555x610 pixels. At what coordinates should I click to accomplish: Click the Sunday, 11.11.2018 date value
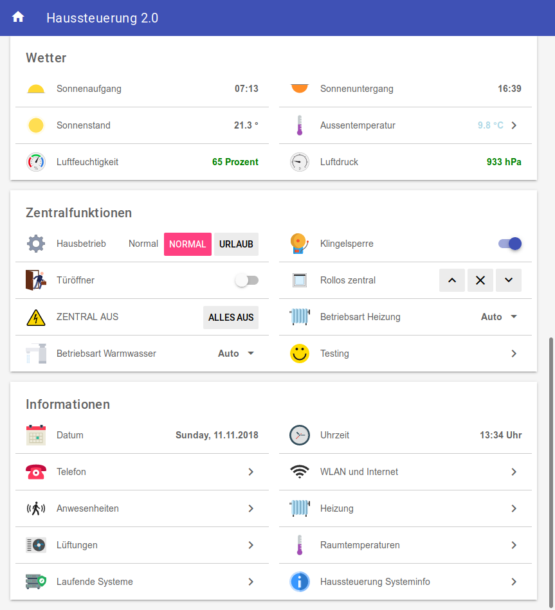(217, 435)
